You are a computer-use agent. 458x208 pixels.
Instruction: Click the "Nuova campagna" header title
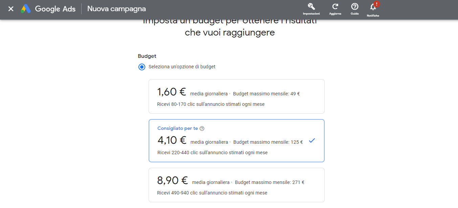116,9
